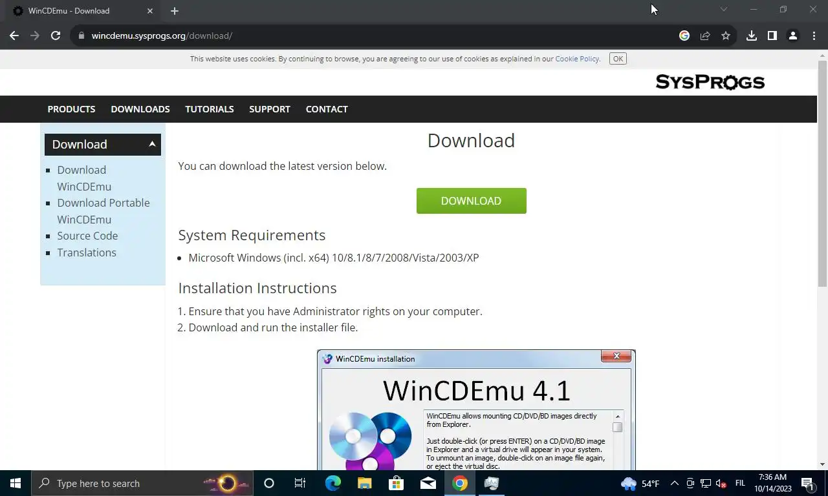
Task: Open weather widget showing 54°F
Action: coord(640,483)
